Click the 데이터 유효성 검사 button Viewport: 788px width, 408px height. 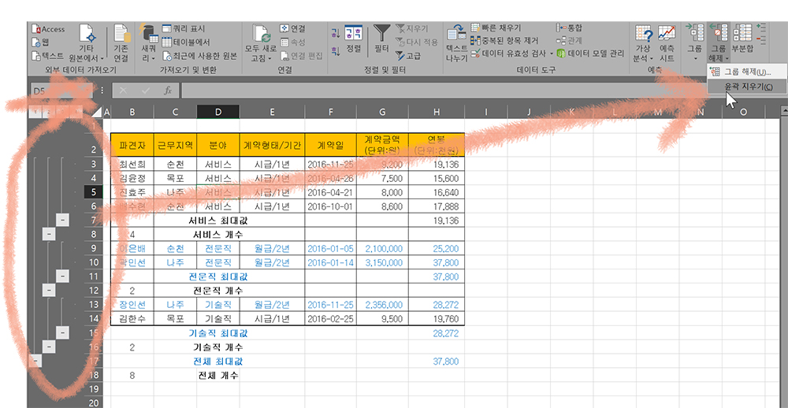point(508,53)
